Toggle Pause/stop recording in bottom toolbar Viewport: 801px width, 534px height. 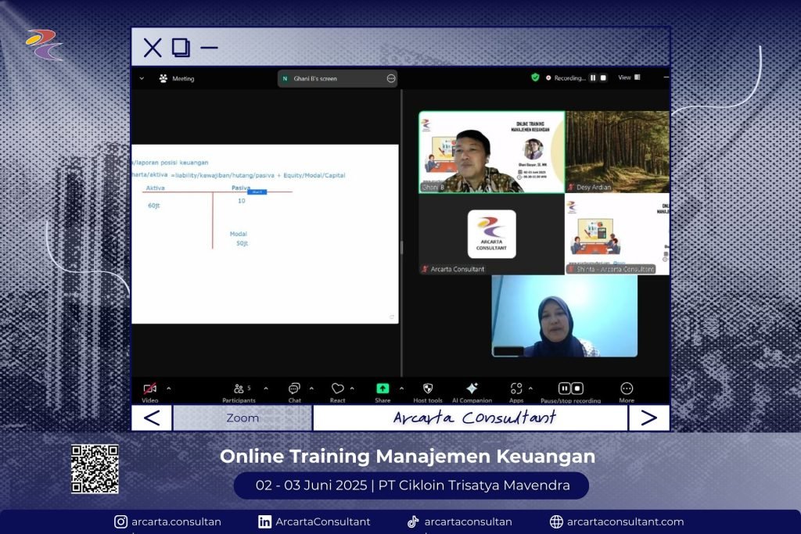(x=570, y=389)
